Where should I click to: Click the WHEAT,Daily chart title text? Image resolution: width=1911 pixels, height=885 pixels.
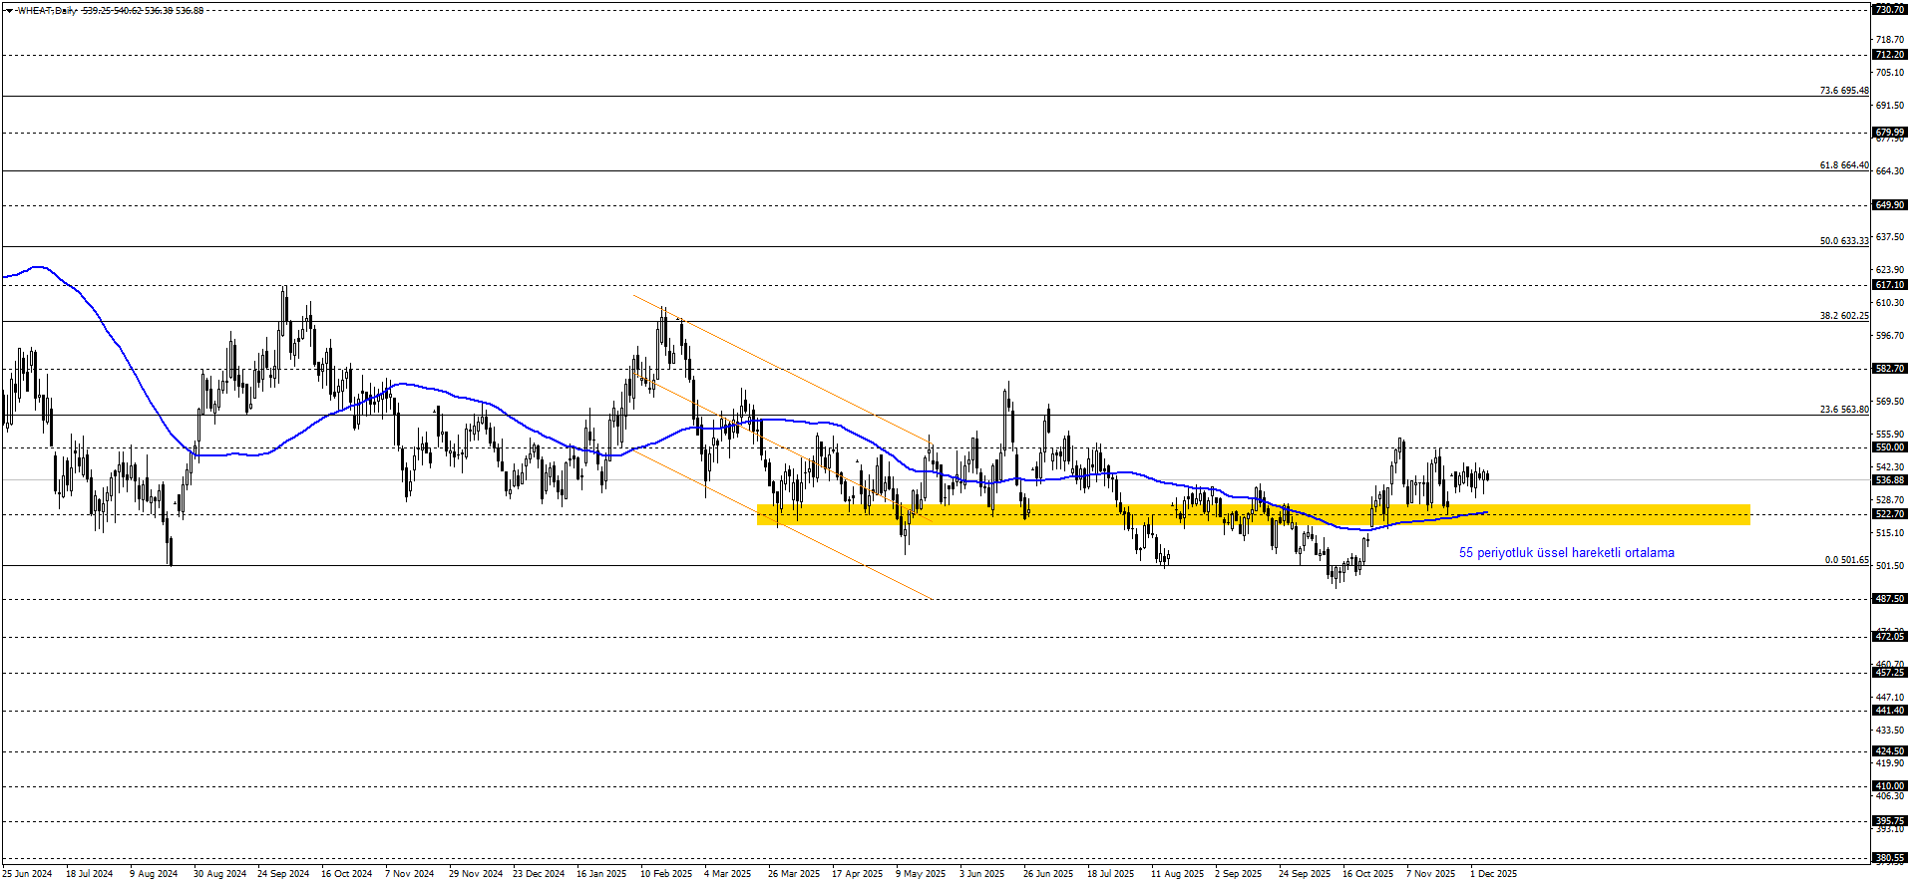pyautogui.click(x=47, y=11)
